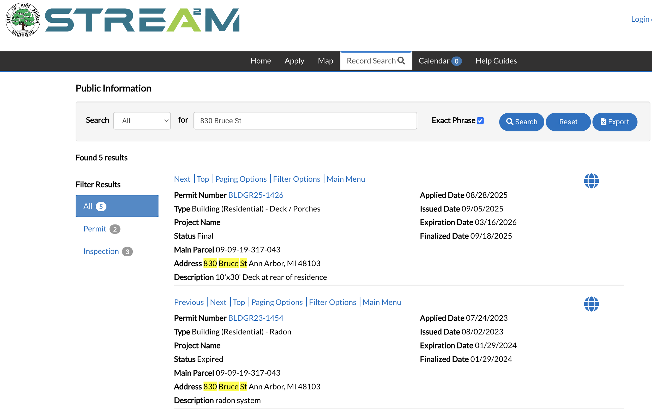Open the Search type dropdown showing All
Image resolution: width=652 pixels, height=415 pixels.
pyautogui.click(x=142, y=121)
